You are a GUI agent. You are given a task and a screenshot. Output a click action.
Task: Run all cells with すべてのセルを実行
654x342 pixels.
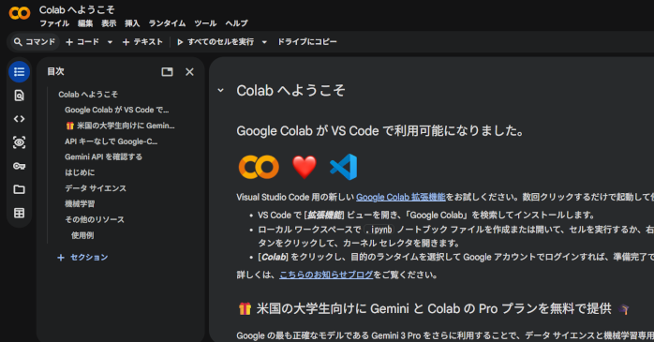[x=216, y=42]
